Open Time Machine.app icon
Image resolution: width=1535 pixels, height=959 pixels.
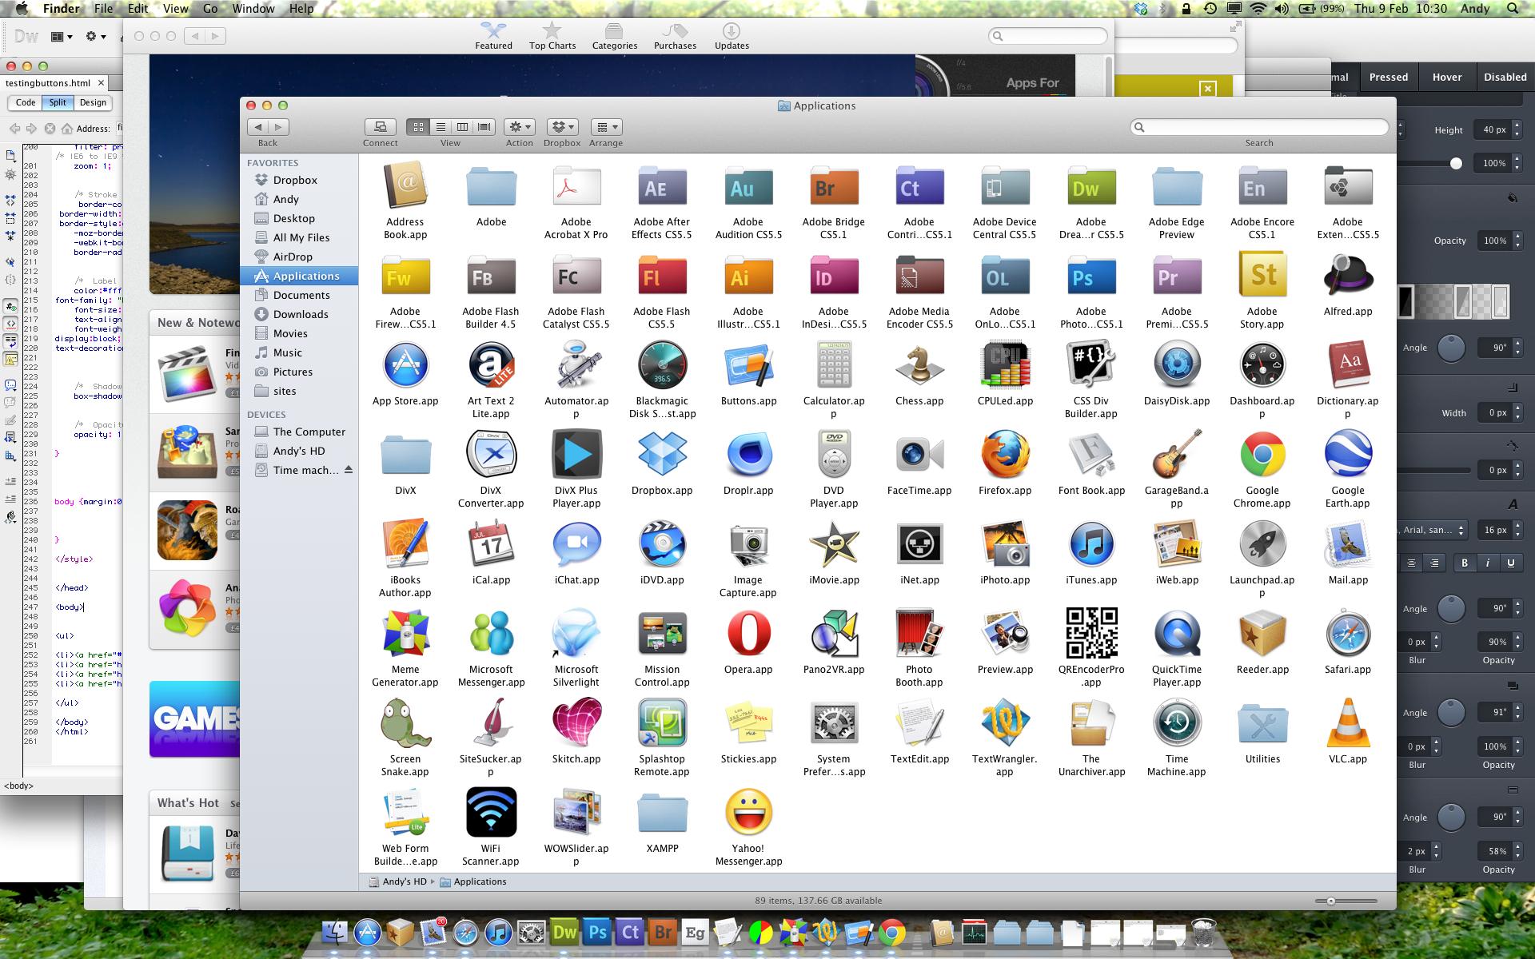pyautogui.click(x=1176, y=723)
